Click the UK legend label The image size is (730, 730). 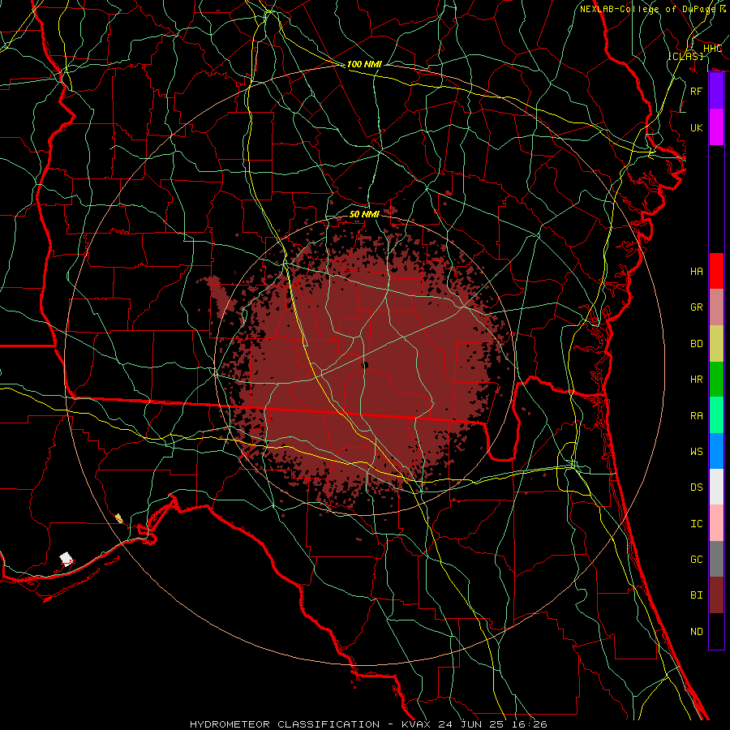[x=696, y=127]
